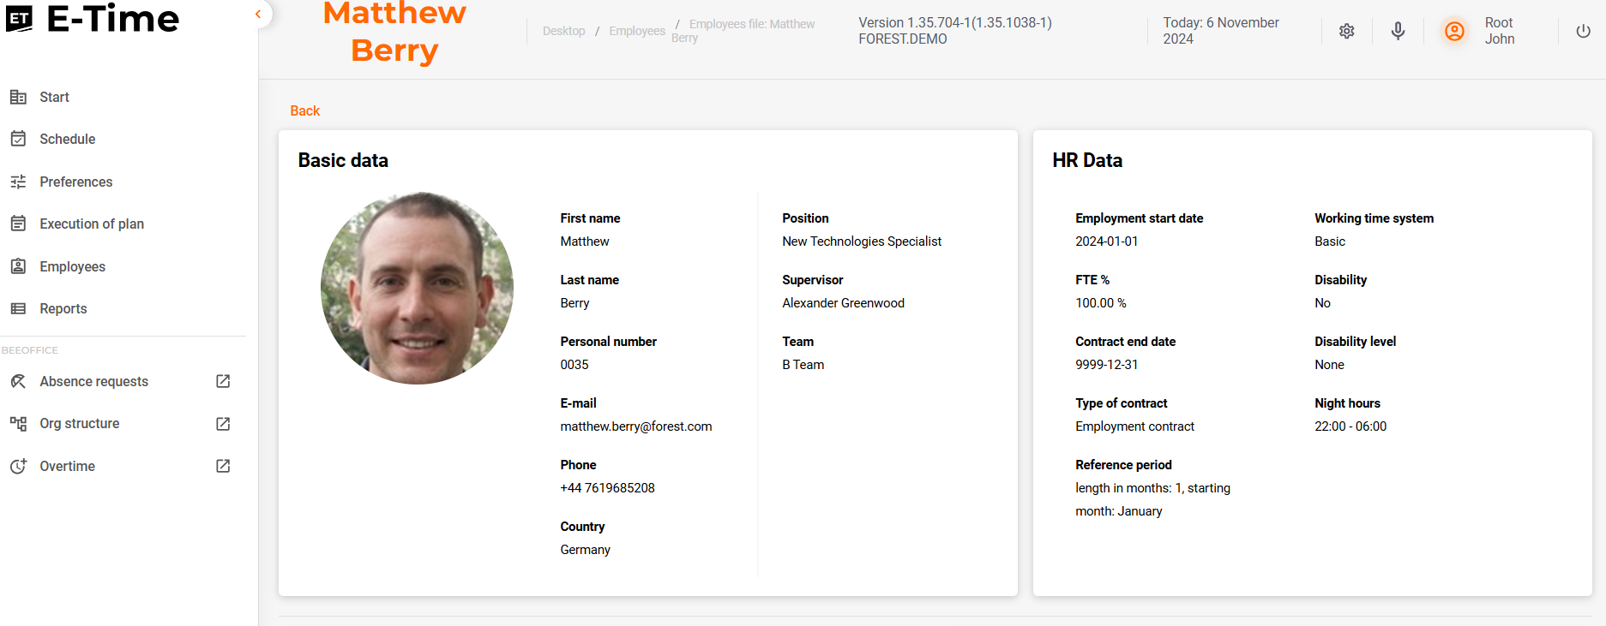Open Execution of plan
The width and height of the screenshot is (1606, 626).
tap(92, 224)
